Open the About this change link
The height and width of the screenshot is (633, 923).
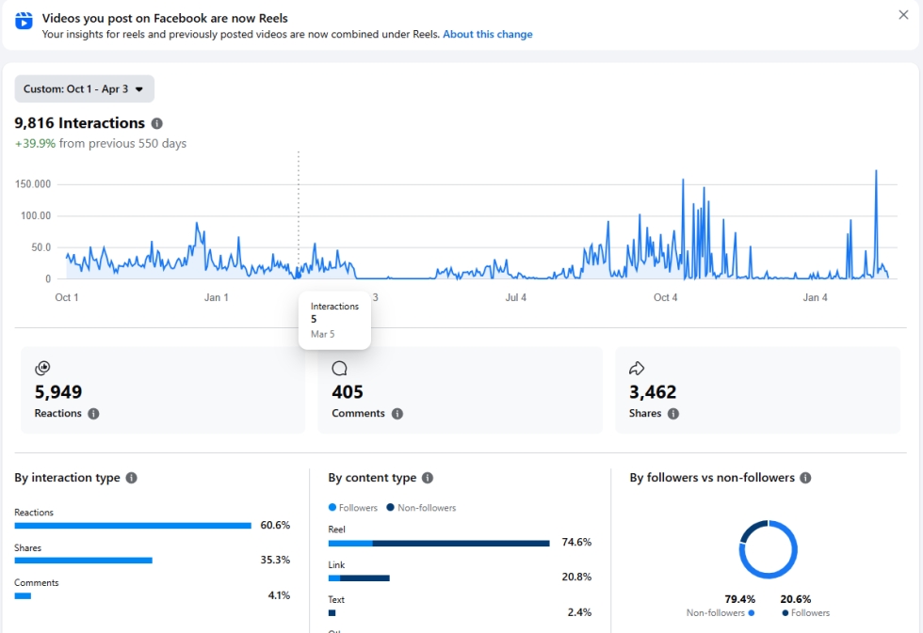click(x=487, y=35)
